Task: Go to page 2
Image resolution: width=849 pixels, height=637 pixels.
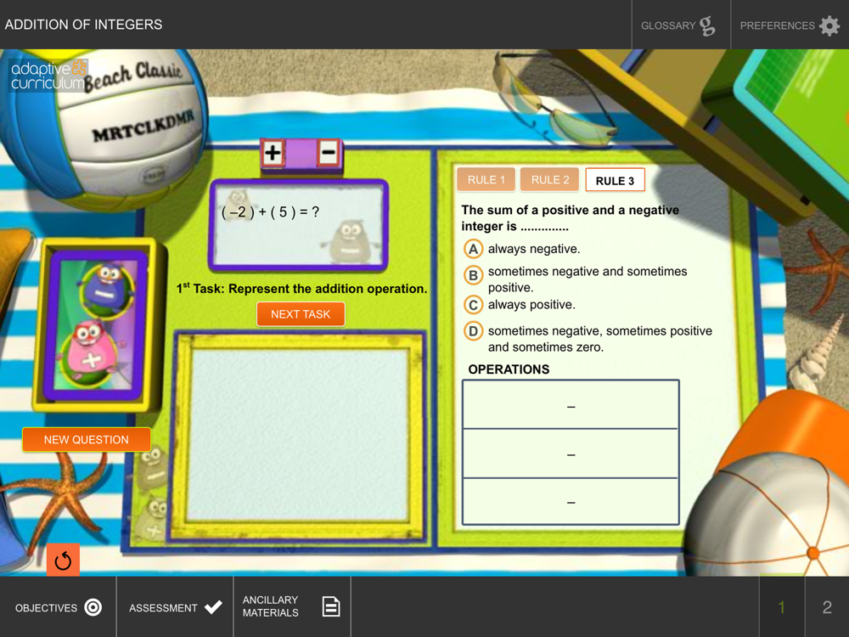Action: pyautogui.click(x=827, y=607)
